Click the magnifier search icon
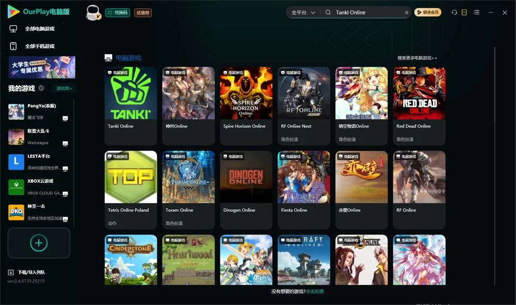The height and width of the screenshot is (305, 516). 328,12
